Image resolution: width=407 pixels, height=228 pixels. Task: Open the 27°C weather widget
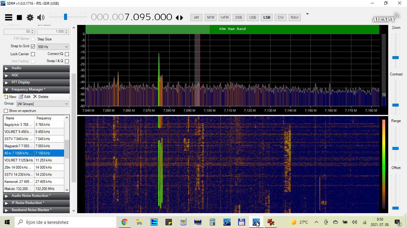coord(299,222)
